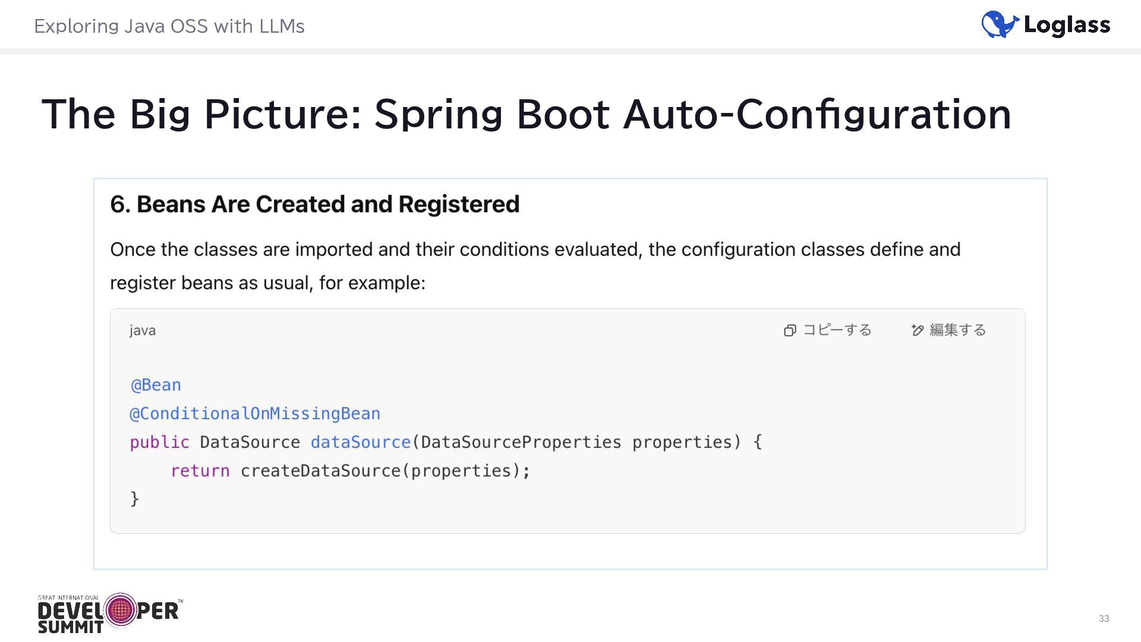
Task: Click the slide page number 33
Action: tap(1104, 619)
